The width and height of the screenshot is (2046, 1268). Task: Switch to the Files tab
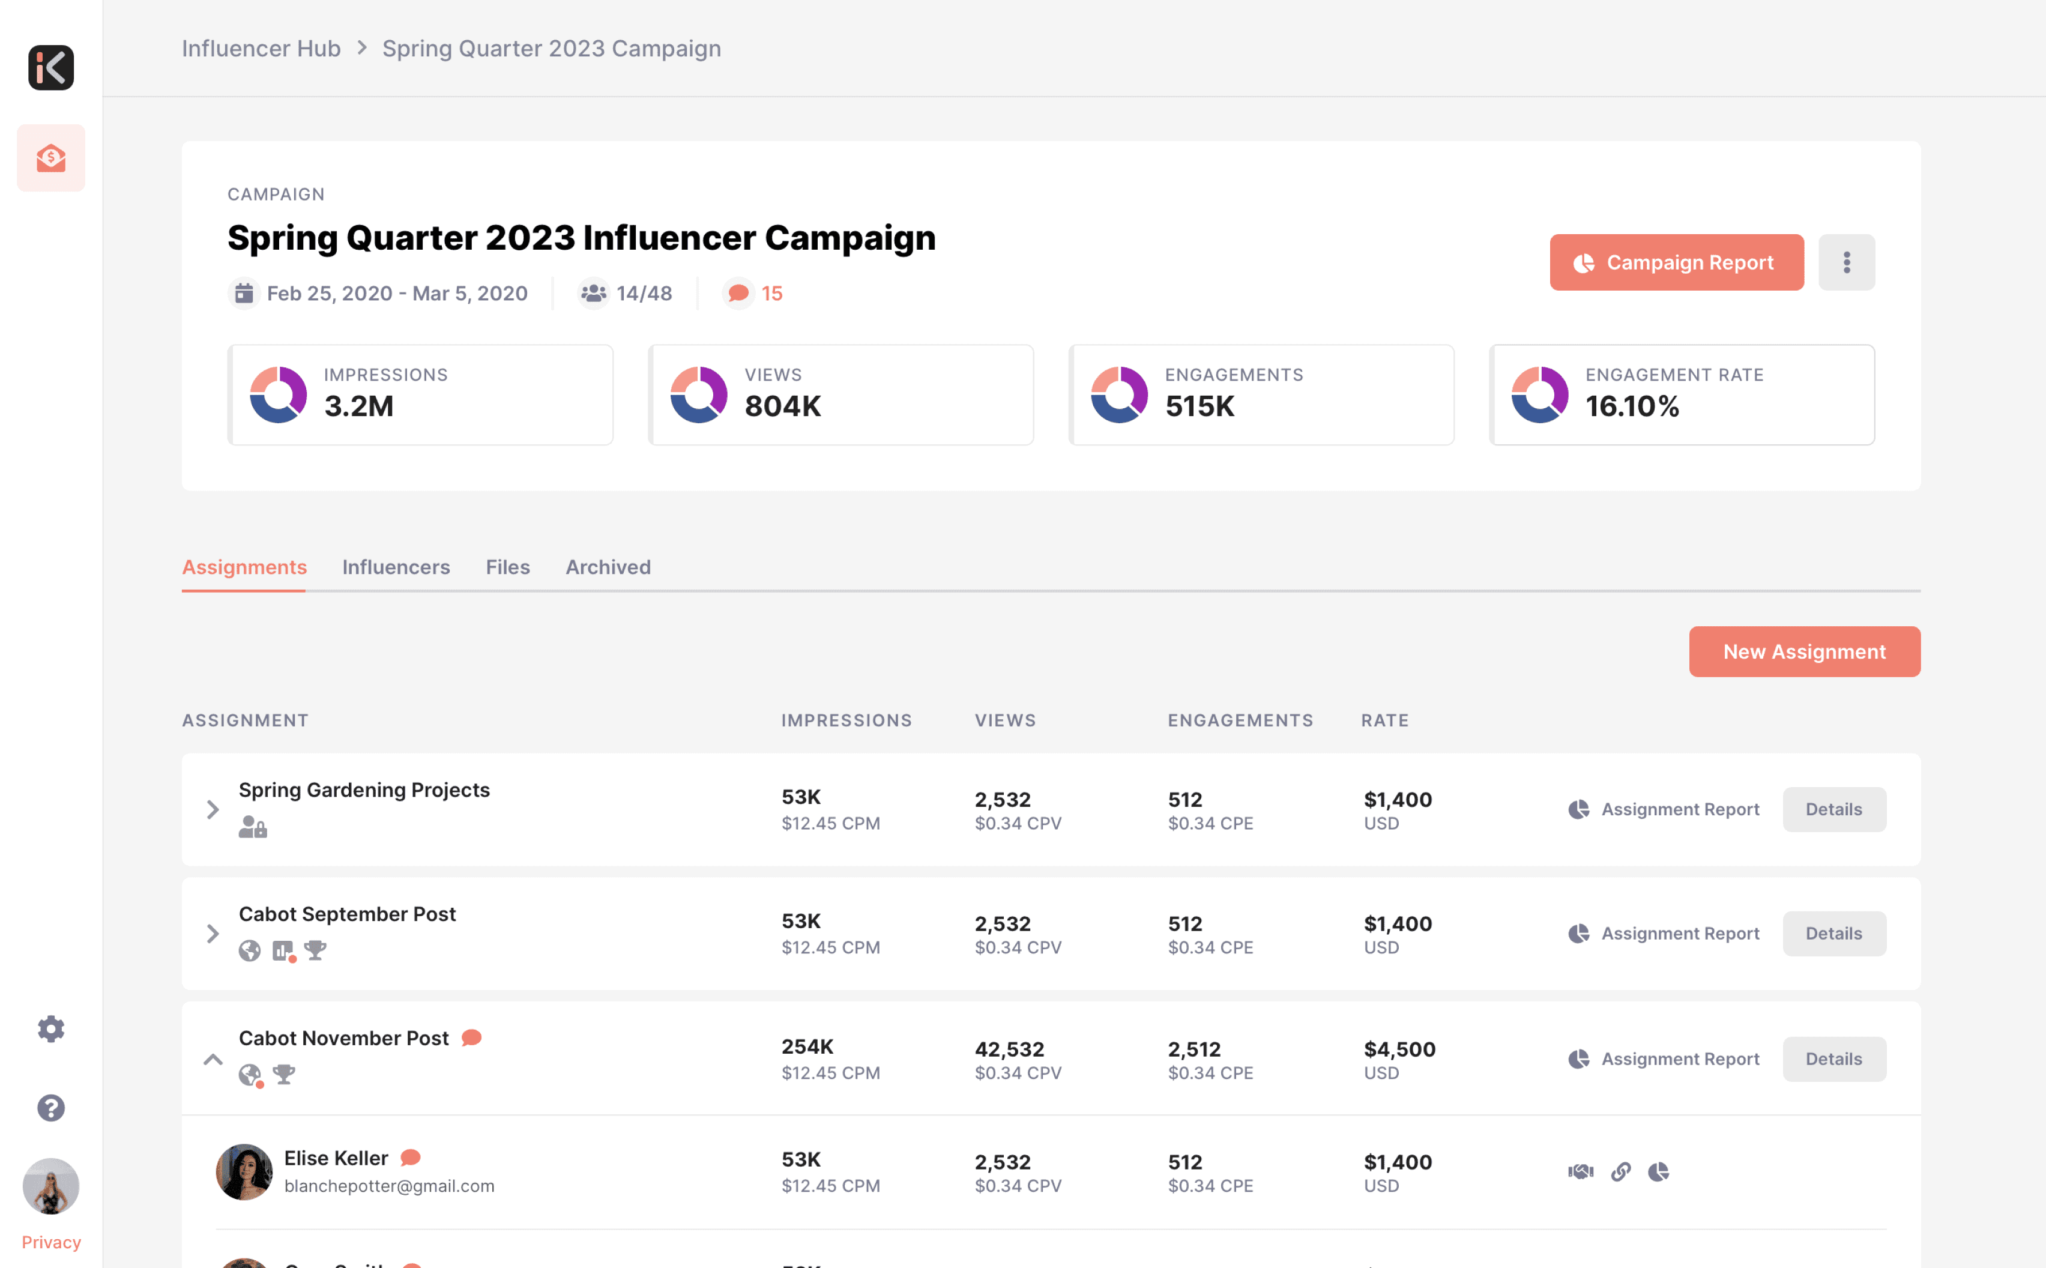508,568
